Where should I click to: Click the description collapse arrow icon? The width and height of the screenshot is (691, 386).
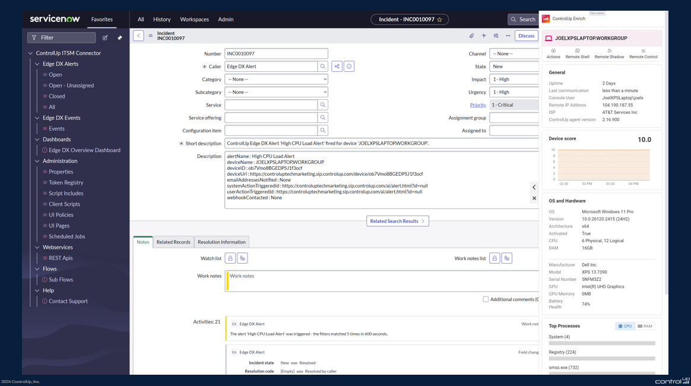[x=534, y=187]
